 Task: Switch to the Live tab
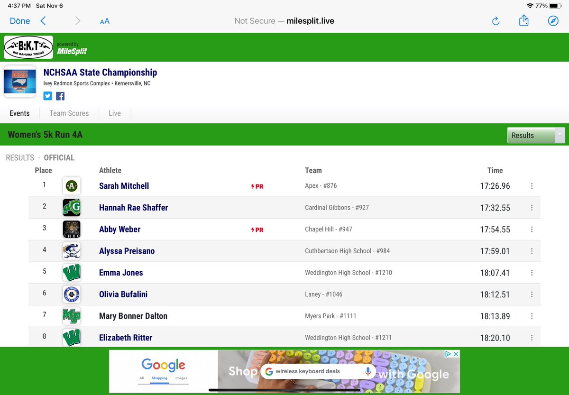point(115,113)
